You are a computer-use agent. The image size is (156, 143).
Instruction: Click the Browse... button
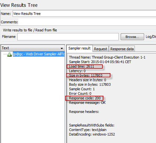(132, 37)
